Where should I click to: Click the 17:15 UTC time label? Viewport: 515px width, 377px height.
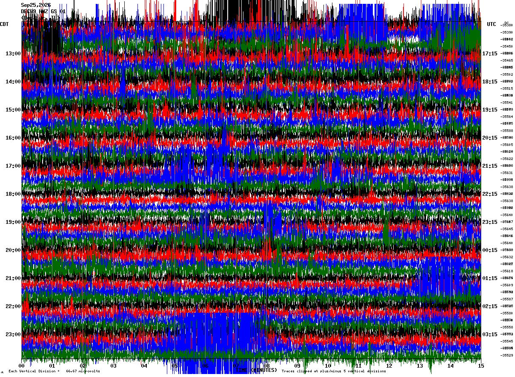click(490, 54)
